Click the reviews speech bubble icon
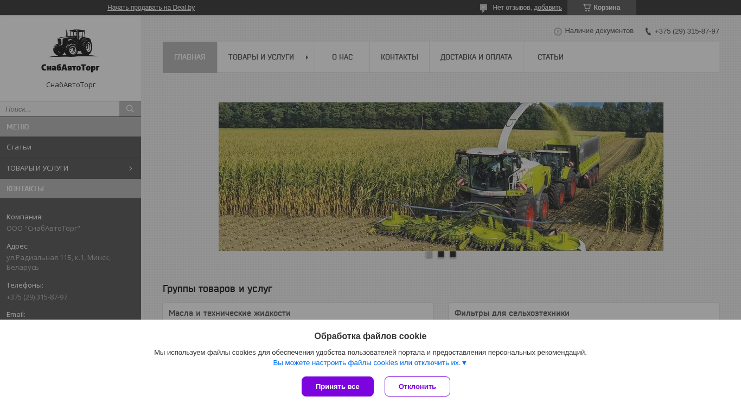Viewport: 741px width, 416px height. coord(483,8)
